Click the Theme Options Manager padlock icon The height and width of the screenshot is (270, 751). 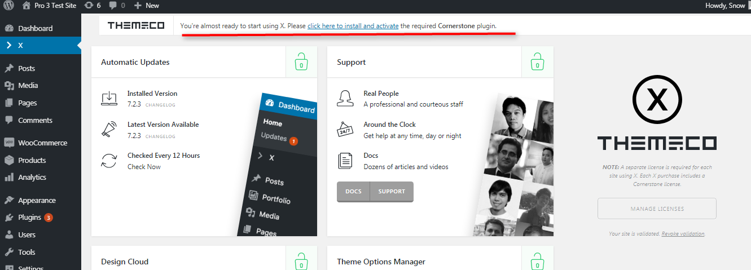537,262
